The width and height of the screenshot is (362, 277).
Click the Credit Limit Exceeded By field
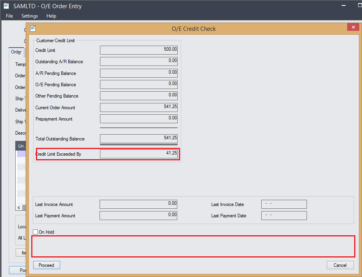point(139,154)
